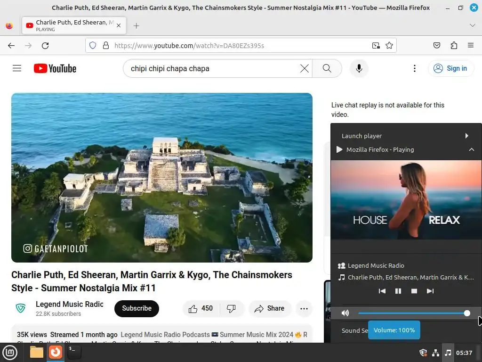The image size is (482, 362).
Task: Open the YouTube guide hamburger menu
Action: [17, 68]
